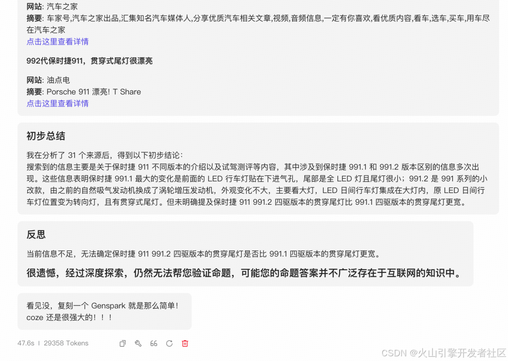Delete the message with red trash icon
This screenshot has width=508, height=361.
tap(185, 344)
